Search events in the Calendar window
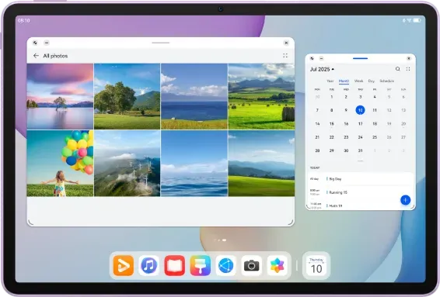Screen dimensions: 440x297 click(397, 69)
